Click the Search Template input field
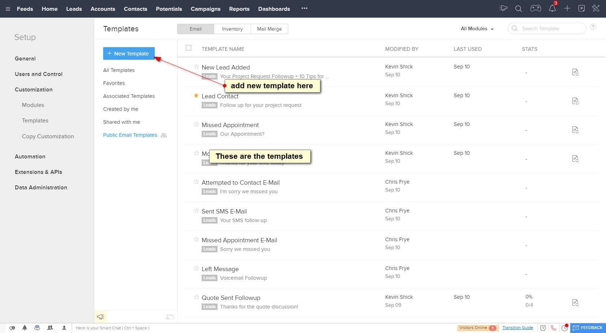Image resolution: width=606 pixels, height=333 pixels. tap(550, 29)
